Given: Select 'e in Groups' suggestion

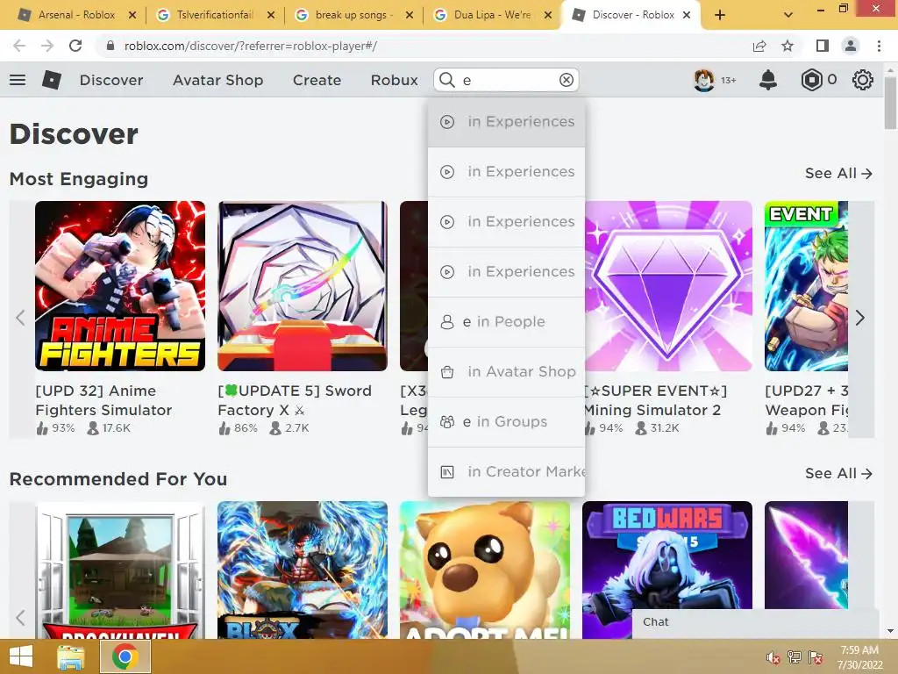Looking at the screenshot, I should click(x=506, y=421).
